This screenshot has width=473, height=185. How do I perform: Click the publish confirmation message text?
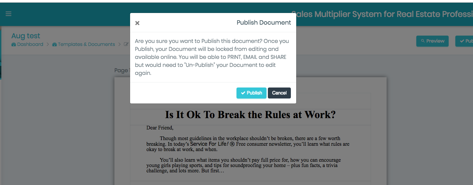212,57
